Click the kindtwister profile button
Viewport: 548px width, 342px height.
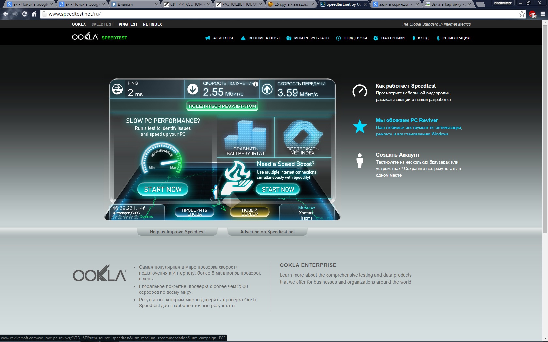click(x=503, y=3)
